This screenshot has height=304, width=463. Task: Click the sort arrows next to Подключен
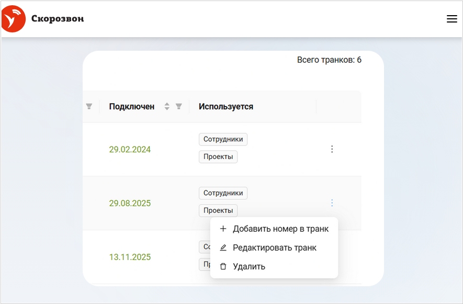point(167,106)
